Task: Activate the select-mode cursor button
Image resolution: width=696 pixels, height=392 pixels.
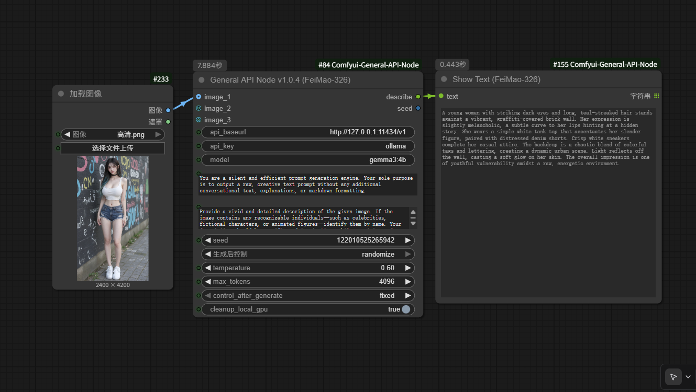Action: pos(673,377)
